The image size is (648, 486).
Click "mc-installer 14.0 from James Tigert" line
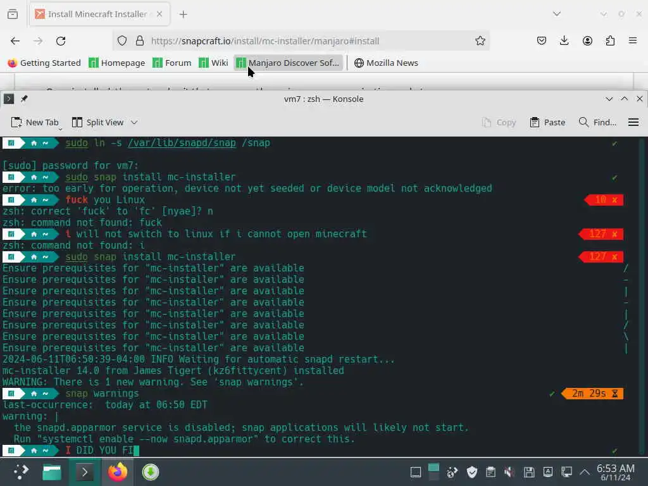(x=173, y=371)
